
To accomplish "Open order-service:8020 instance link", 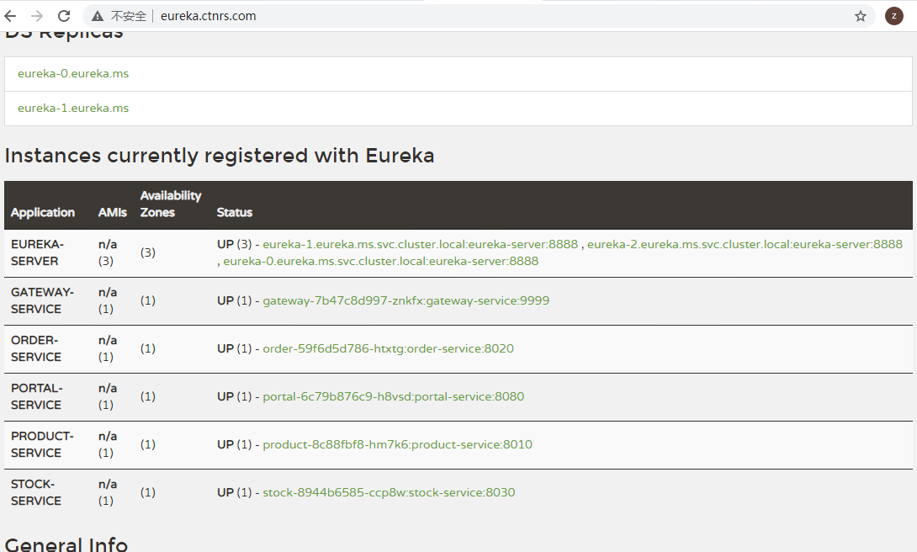I will click(389, 348).
